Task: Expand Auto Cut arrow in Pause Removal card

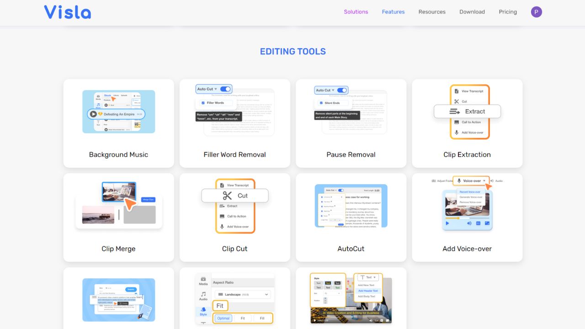Action: tap(333, 90)
